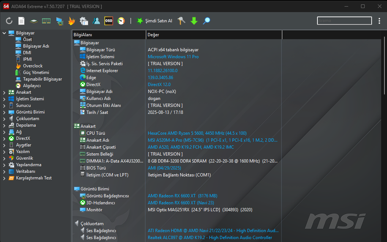Screen dimensions: 387x242
Task: Select Veritabanı in the sidebar tree
Action: pyautogui.click(x=25, y=171)
